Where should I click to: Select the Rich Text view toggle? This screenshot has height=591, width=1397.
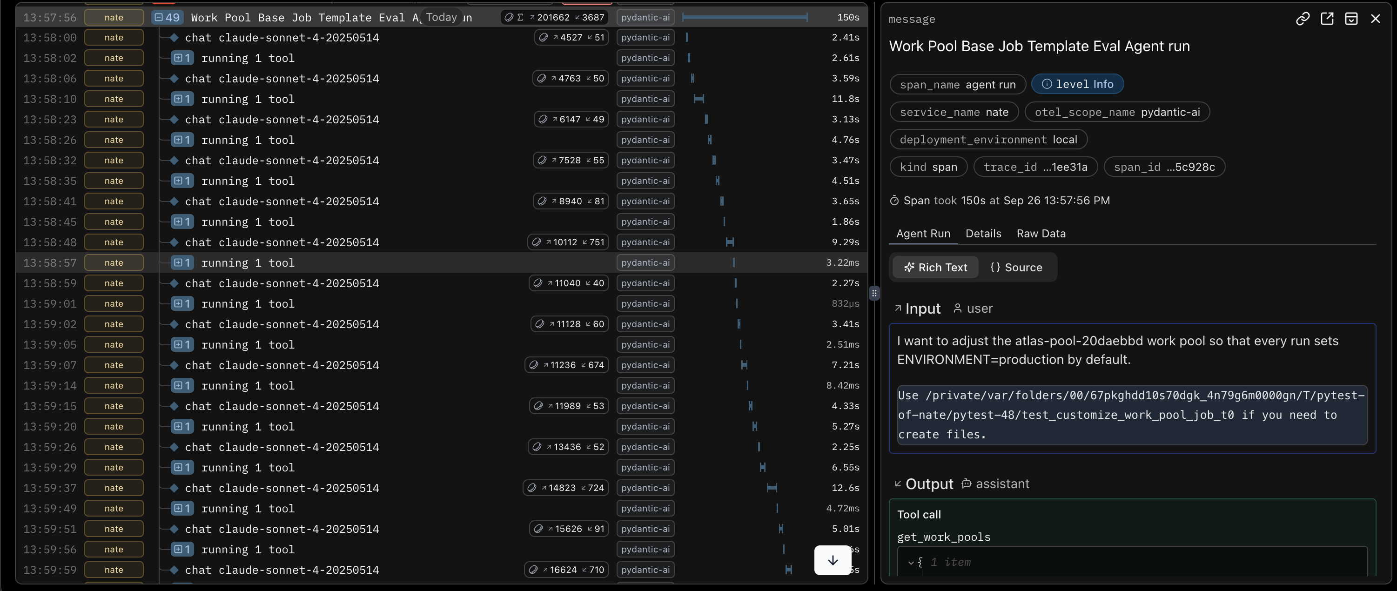(x=935, y=267)
